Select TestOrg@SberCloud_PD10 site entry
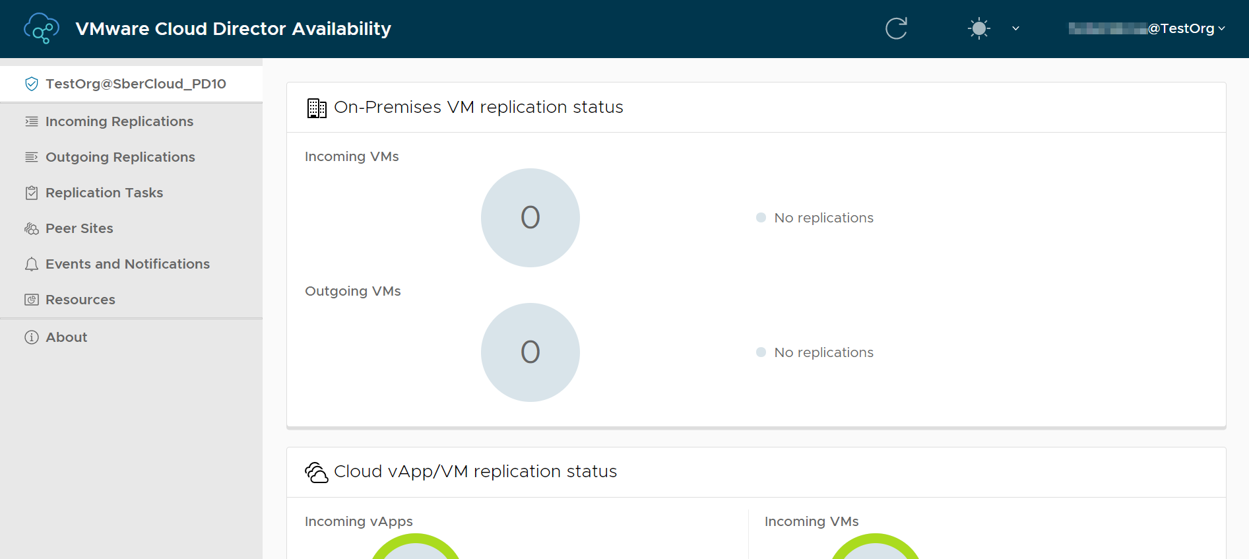This screenshot has height=559, width=1249. coord(131,84)
